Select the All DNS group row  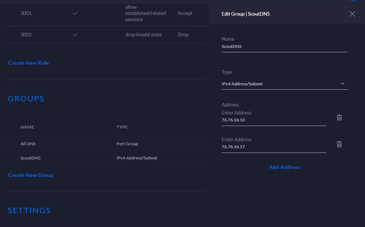108,144
